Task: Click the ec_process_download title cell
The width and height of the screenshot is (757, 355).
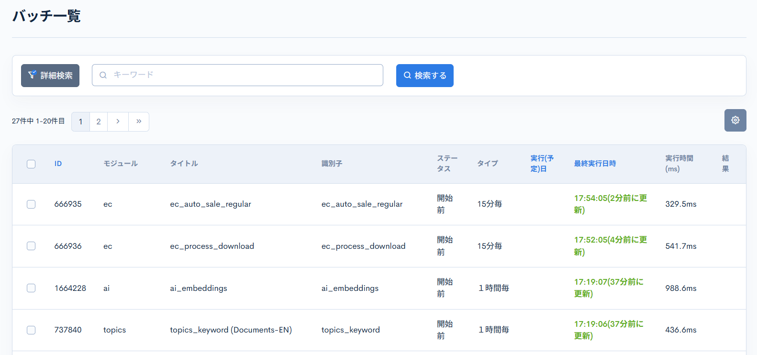Action: [x=212, y=246]
